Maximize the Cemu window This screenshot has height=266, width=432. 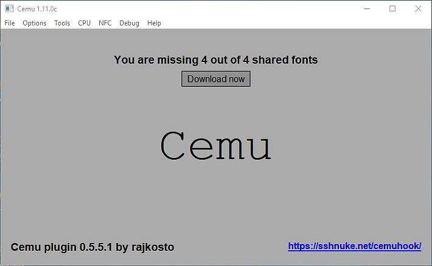tap(392, 9)
